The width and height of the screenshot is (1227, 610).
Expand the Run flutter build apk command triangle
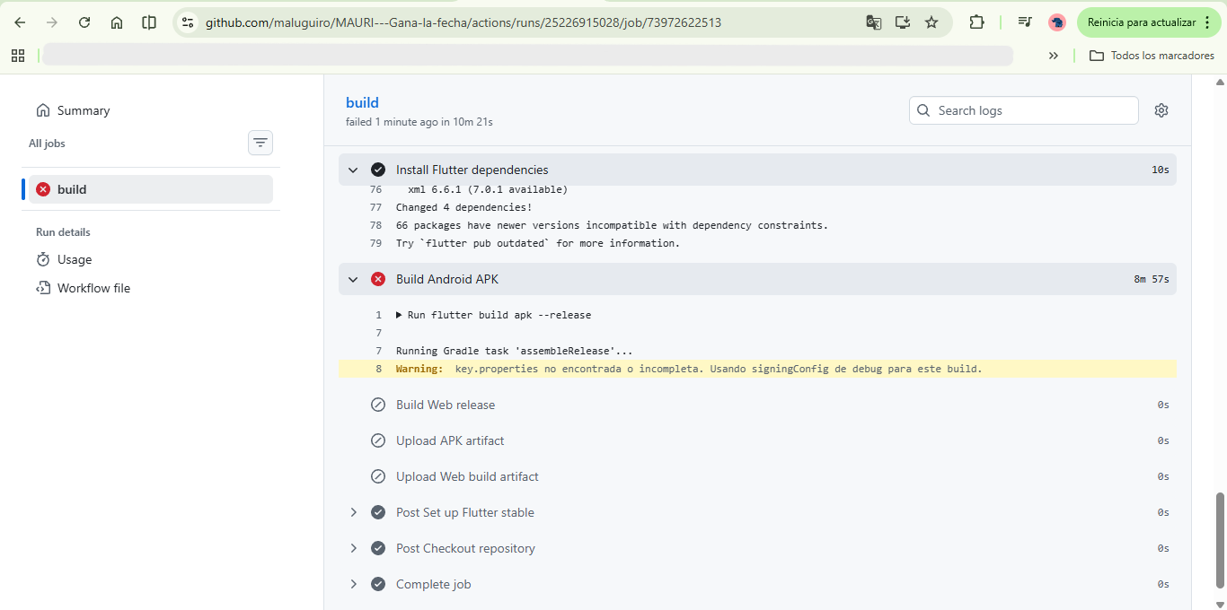pos(401,315)
